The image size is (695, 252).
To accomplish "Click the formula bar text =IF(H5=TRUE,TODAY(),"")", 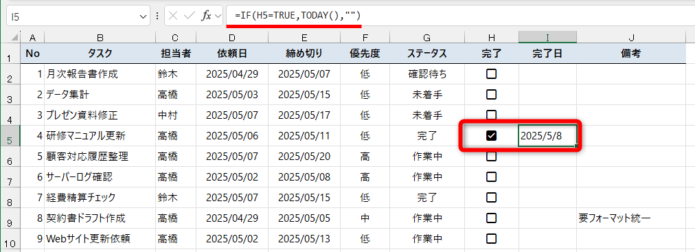I will (298, 16).
